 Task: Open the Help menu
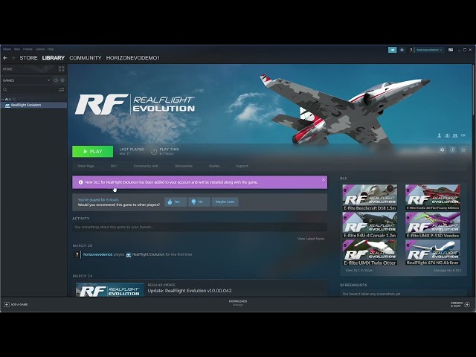click(x=51, y=49)
